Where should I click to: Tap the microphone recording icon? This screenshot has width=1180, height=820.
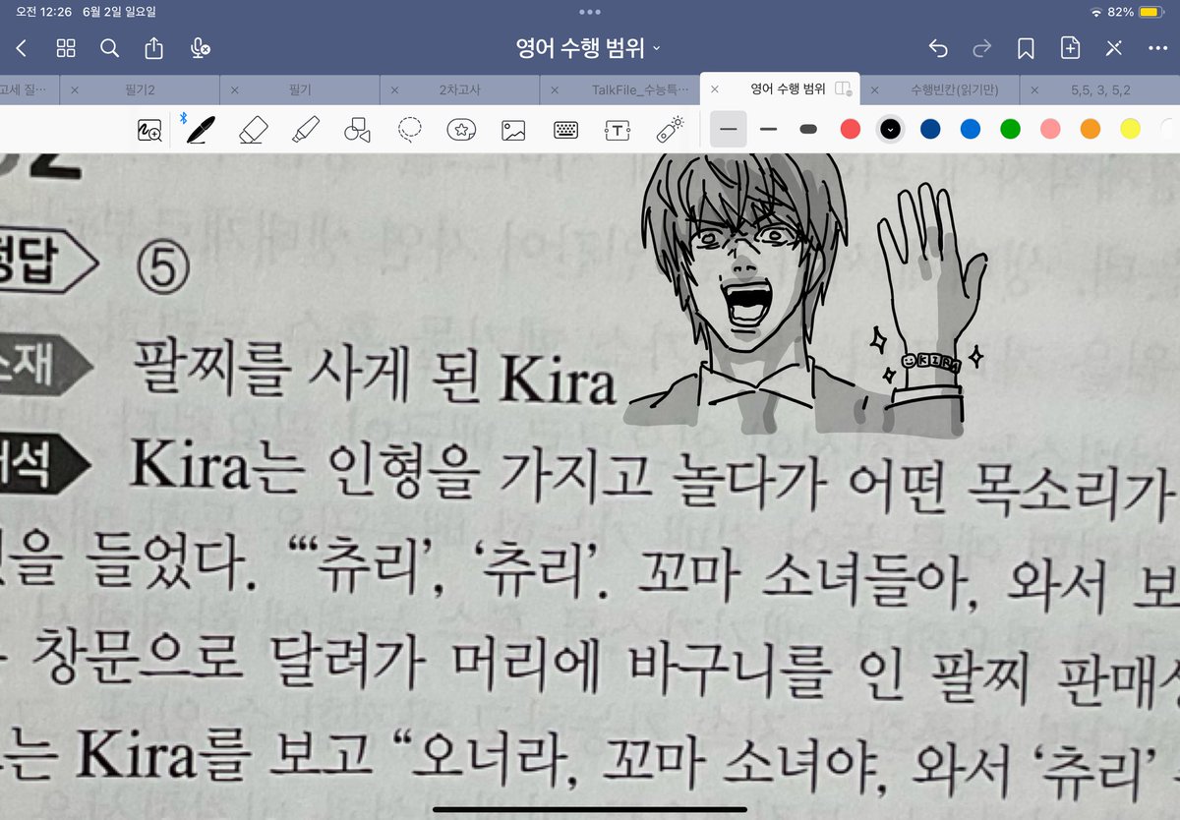[200, 48]
